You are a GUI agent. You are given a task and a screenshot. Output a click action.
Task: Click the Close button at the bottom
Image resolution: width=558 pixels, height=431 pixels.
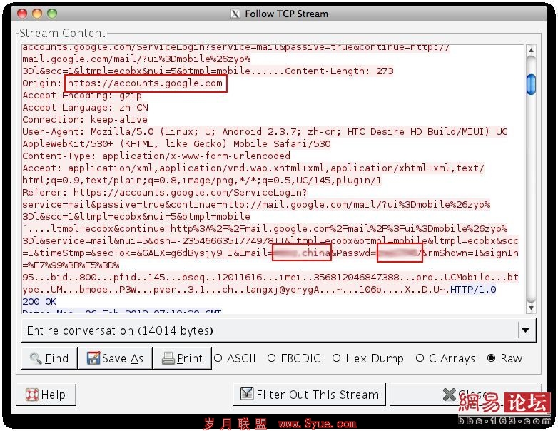coord(466,395)
